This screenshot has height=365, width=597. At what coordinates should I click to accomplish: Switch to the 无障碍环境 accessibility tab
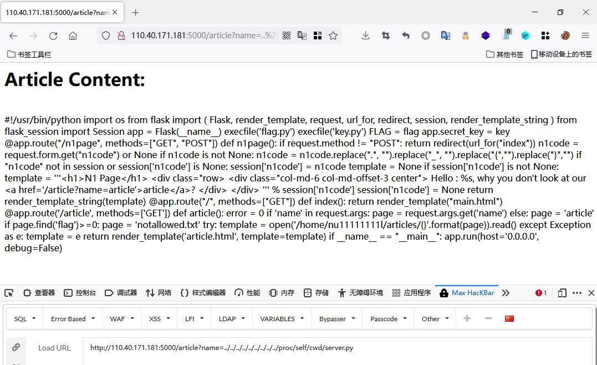tap(360, 293)
